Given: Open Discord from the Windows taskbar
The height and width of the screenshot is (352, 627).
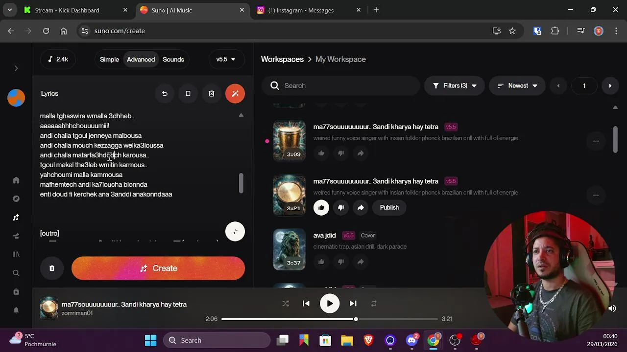Looking at the screenshot, I should pos(412,340).
